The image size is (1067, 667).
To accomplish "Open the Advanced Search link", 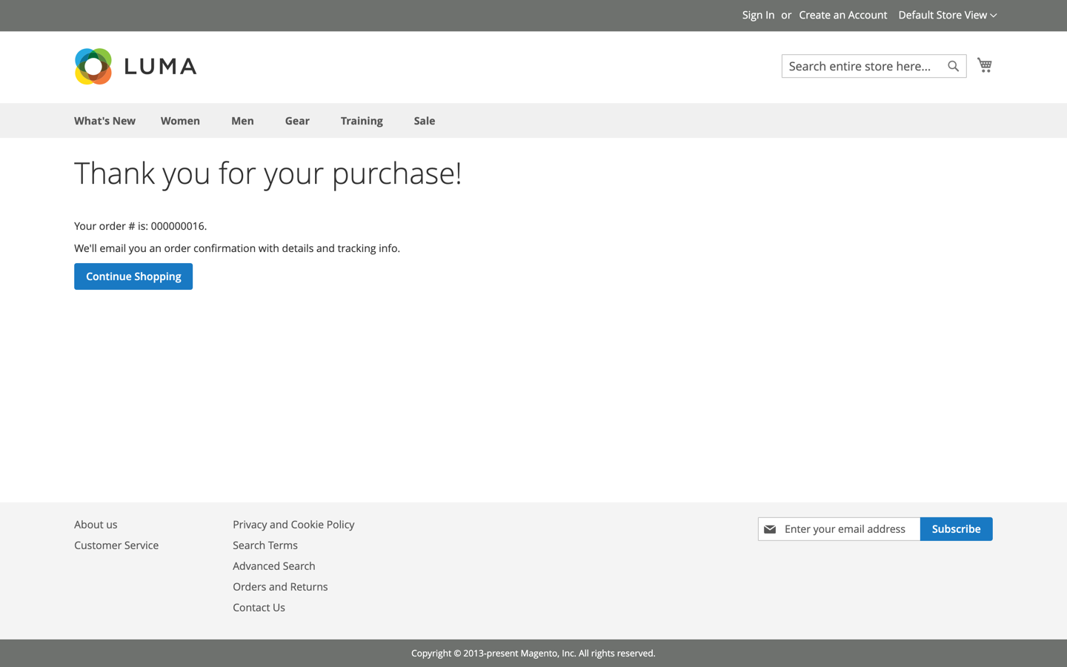I will [274, 566].
